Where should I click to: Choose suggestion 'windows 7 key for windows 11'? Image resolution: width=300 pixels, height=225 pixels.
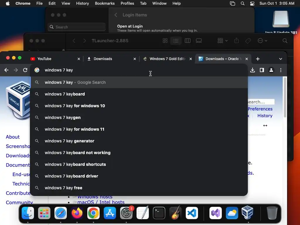pyautogui.click(x=139, y=129)
